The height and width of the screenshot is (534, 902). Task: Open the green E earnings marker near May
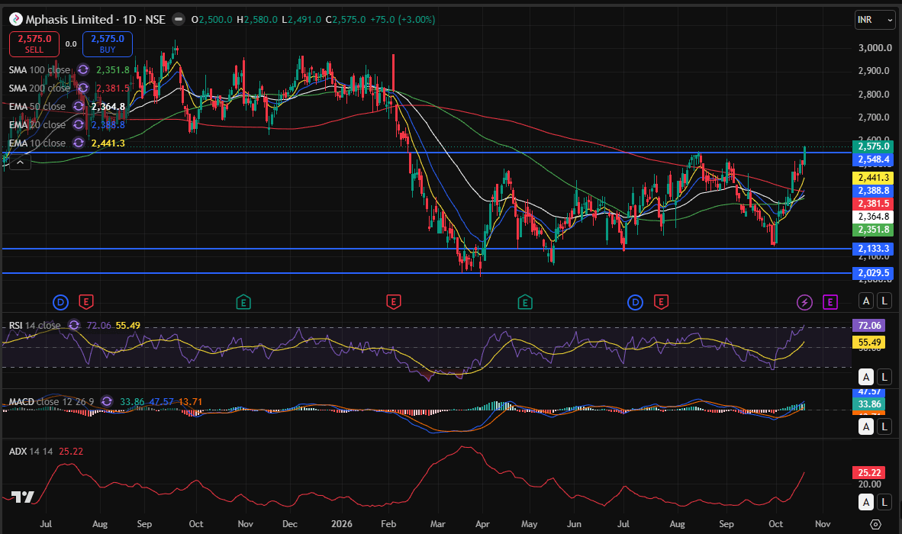click(x=524, y=302)
